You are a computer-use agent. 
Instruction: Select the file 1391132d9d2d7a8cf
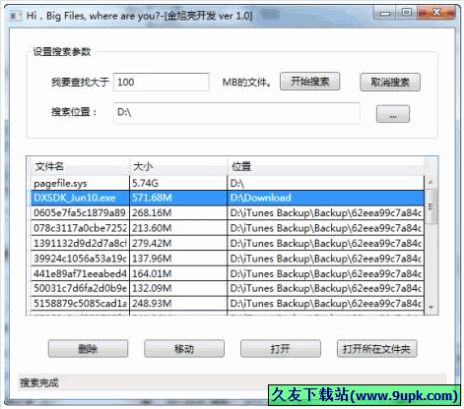coord(80,243)
